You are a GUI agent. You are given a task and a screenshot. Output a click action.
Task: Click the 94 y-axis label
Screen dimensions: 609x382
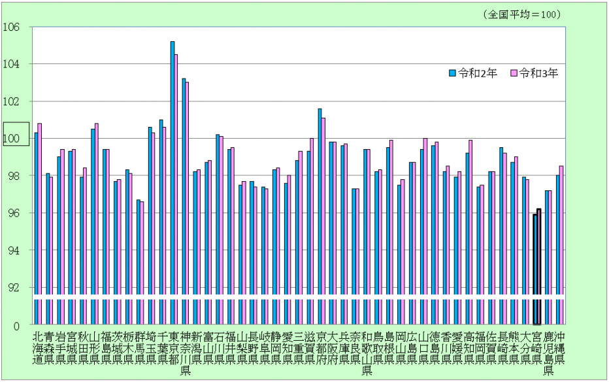click(x=13, y=251)
